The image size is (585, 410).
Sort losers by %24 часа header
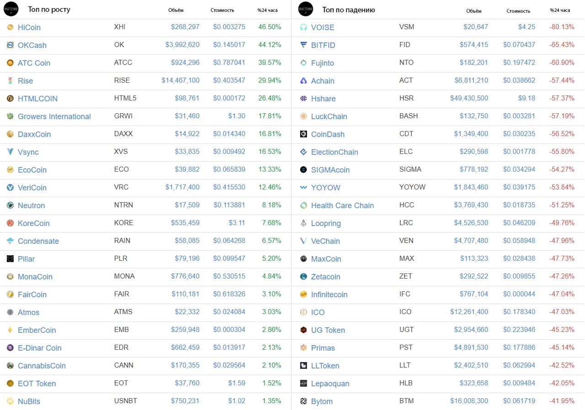(x=560, y=11)
